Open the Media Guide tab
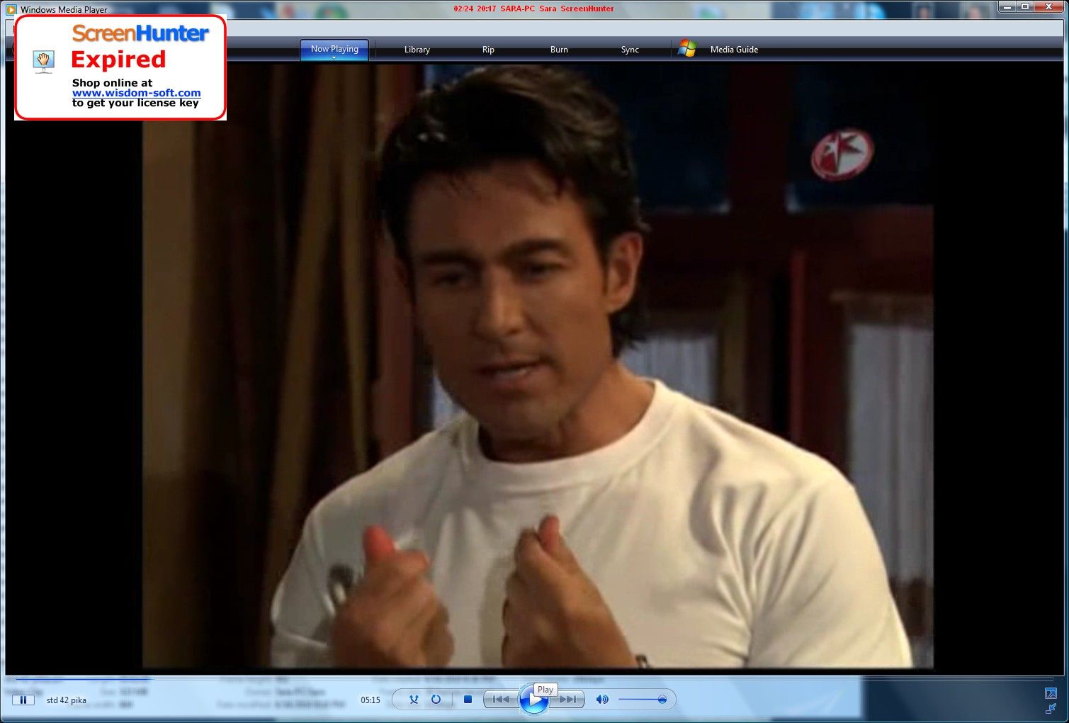The width and height of the screenshot is (1069, 723). (x=734, y=50)
